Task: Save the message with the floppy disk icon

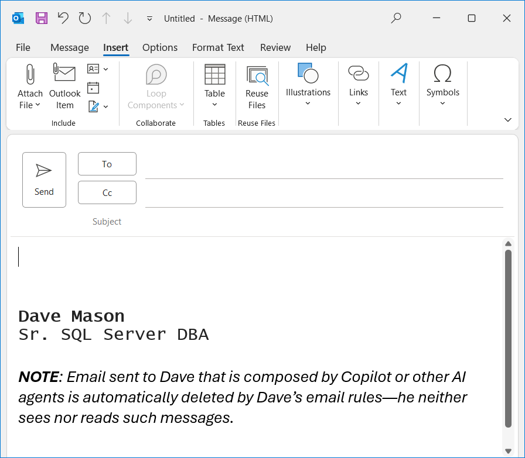Action: click(42, 18)
